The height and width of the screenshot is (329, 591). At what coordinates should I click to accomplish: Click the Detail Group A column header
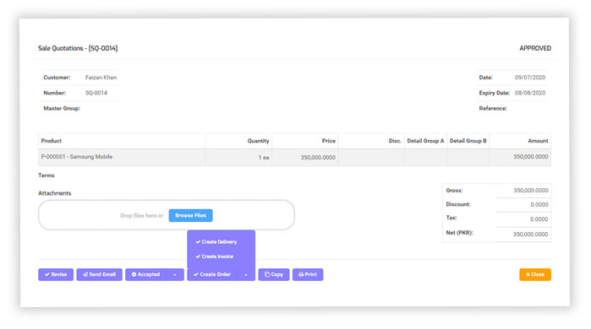425,141
